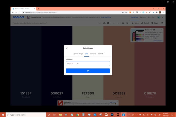Click the taskbar search box

26,115
